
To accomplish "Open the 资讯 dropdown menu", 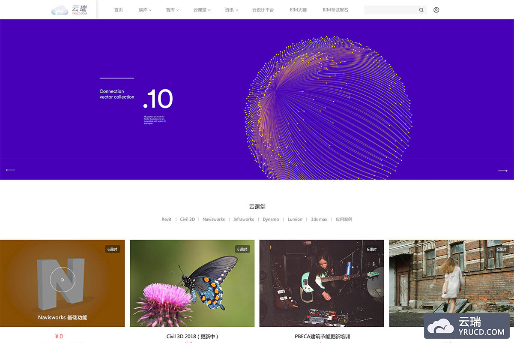I will 231,10.
